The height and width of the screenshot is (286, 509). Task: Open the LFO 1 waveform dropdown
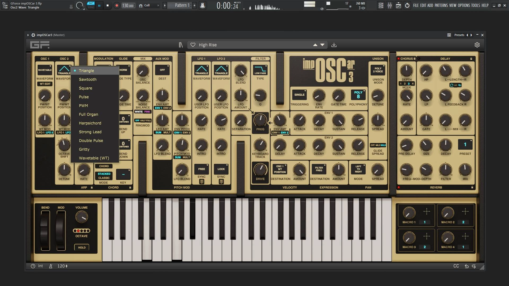201,70
